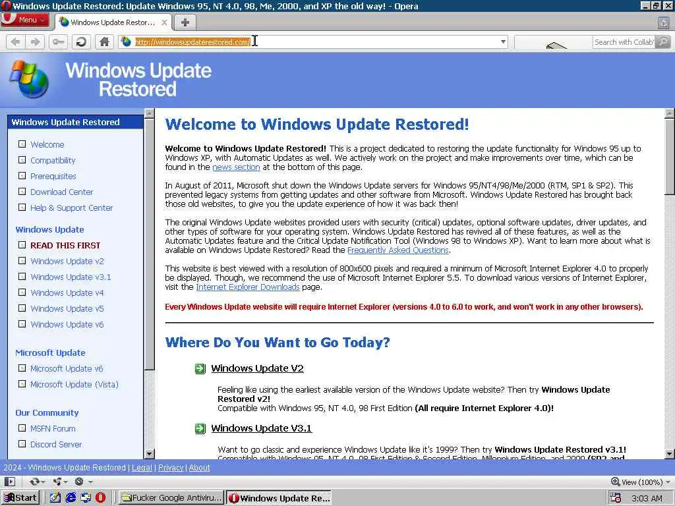
Task: Expand the address bar history dropdown
Action: tap(503, 42)
